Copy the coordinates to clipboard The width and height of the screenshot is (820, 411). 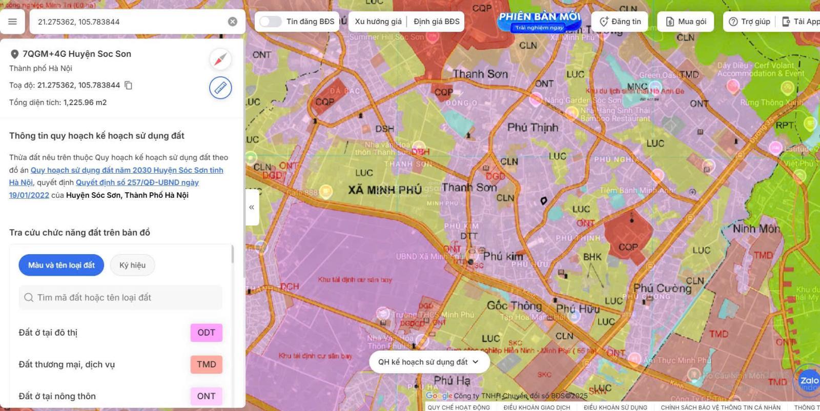(129, 85)
